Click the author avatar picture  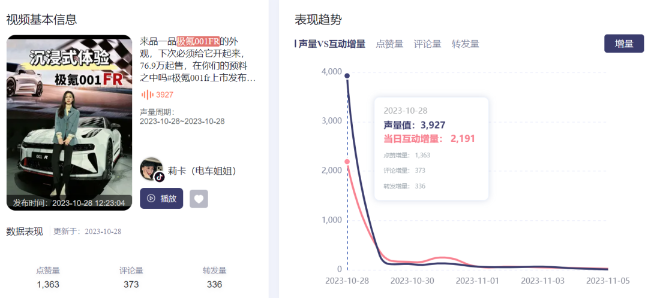pos(152,169)
